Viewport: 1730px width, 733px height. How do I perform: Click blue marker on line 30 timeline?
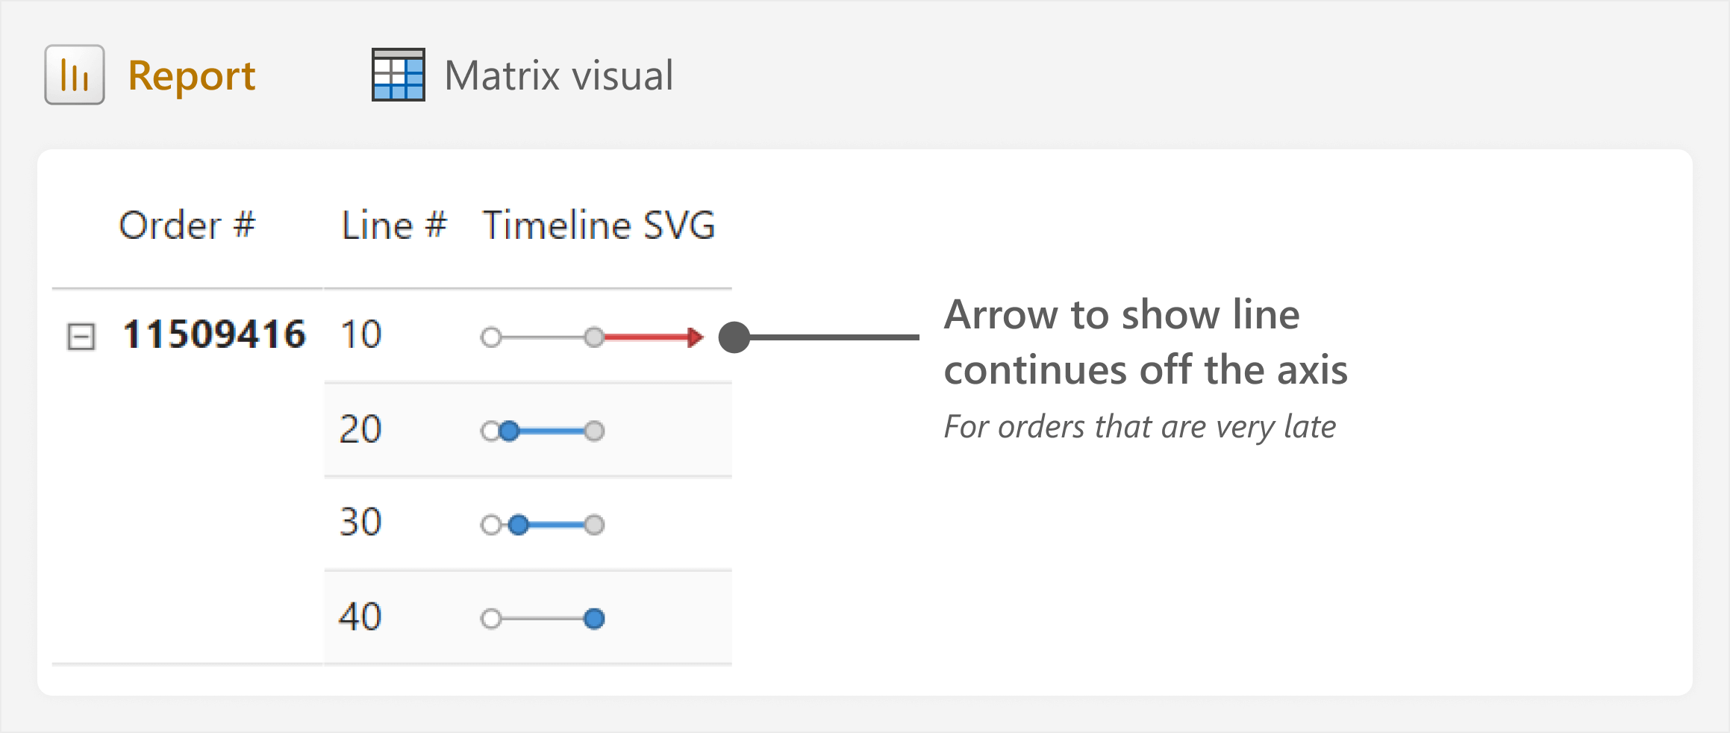[x=518, y=525]
